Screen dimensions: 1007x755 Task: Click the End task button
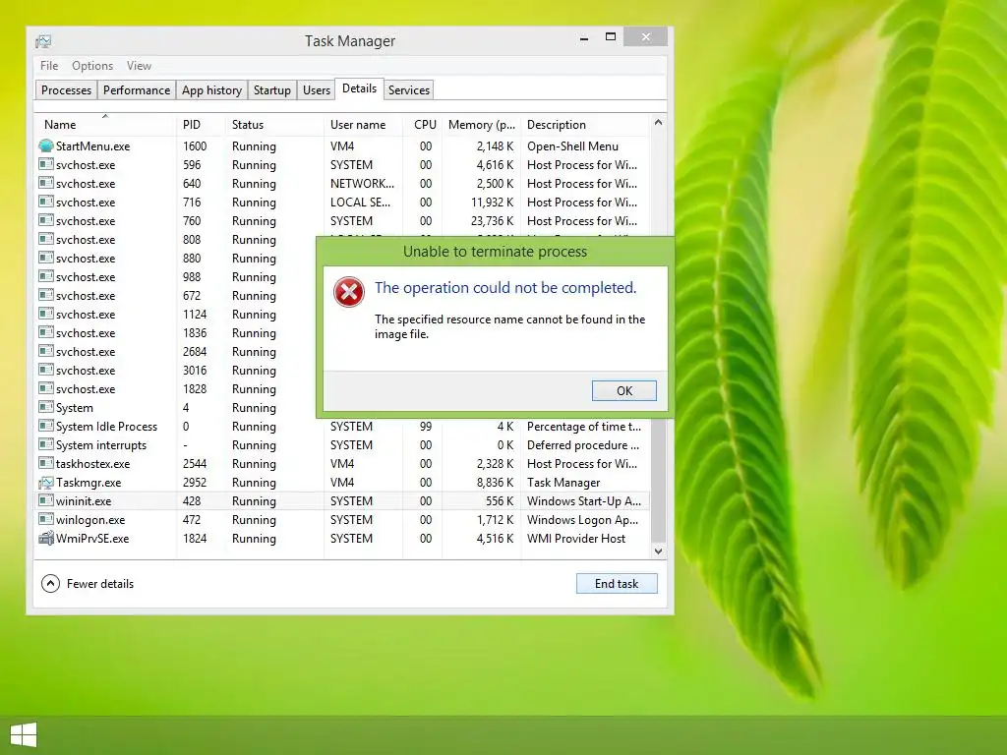617,584
